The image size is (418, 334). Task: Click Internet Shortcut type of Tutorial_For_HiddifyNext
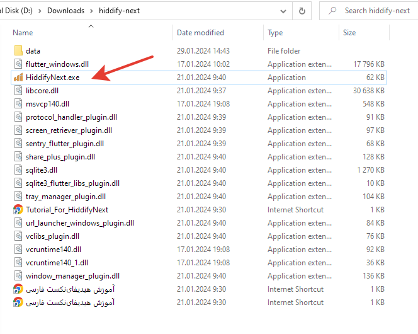[x=295, y=210]
